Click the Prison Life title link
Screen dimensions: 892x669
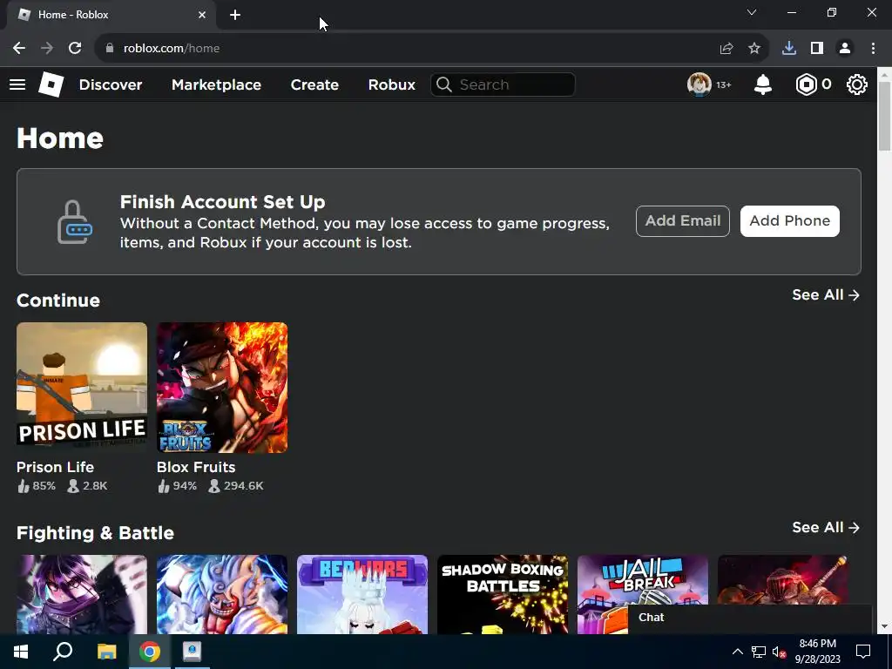(55, 467)
